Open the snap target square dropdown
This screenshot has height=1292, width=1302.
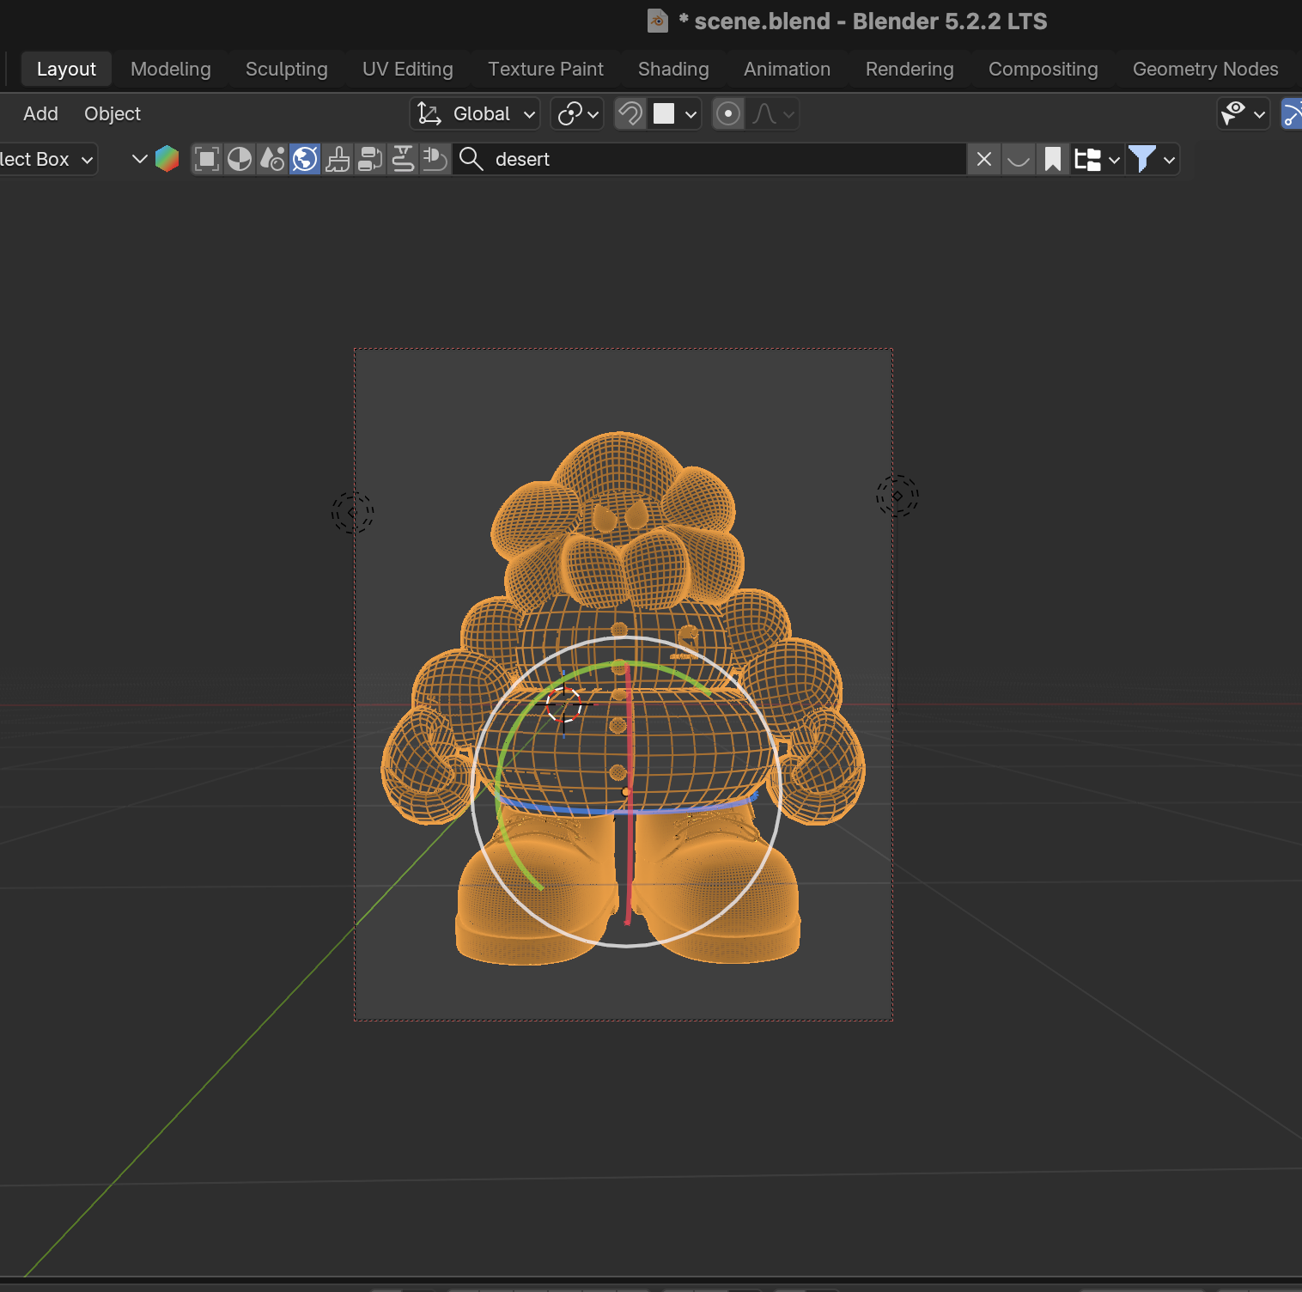click(x=675, y=113)
